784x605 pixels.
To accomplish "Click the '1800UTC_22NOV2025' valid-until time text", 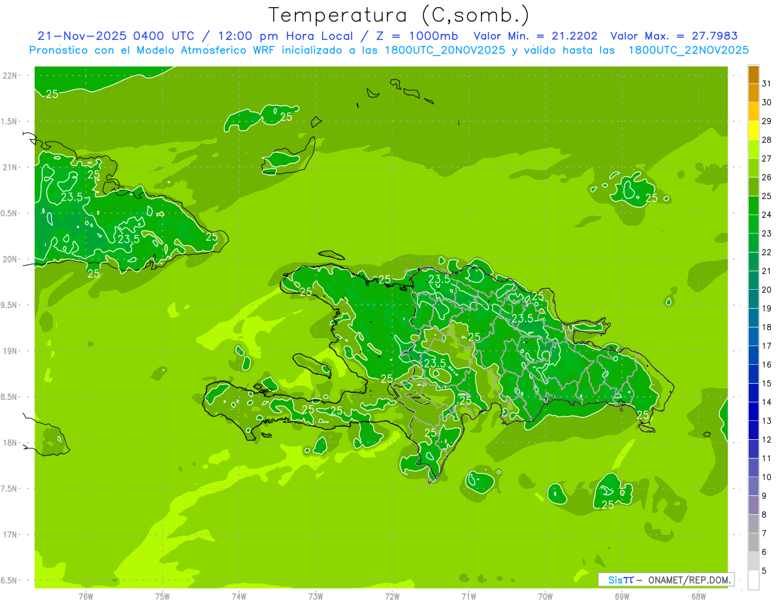I will [688, 50].
